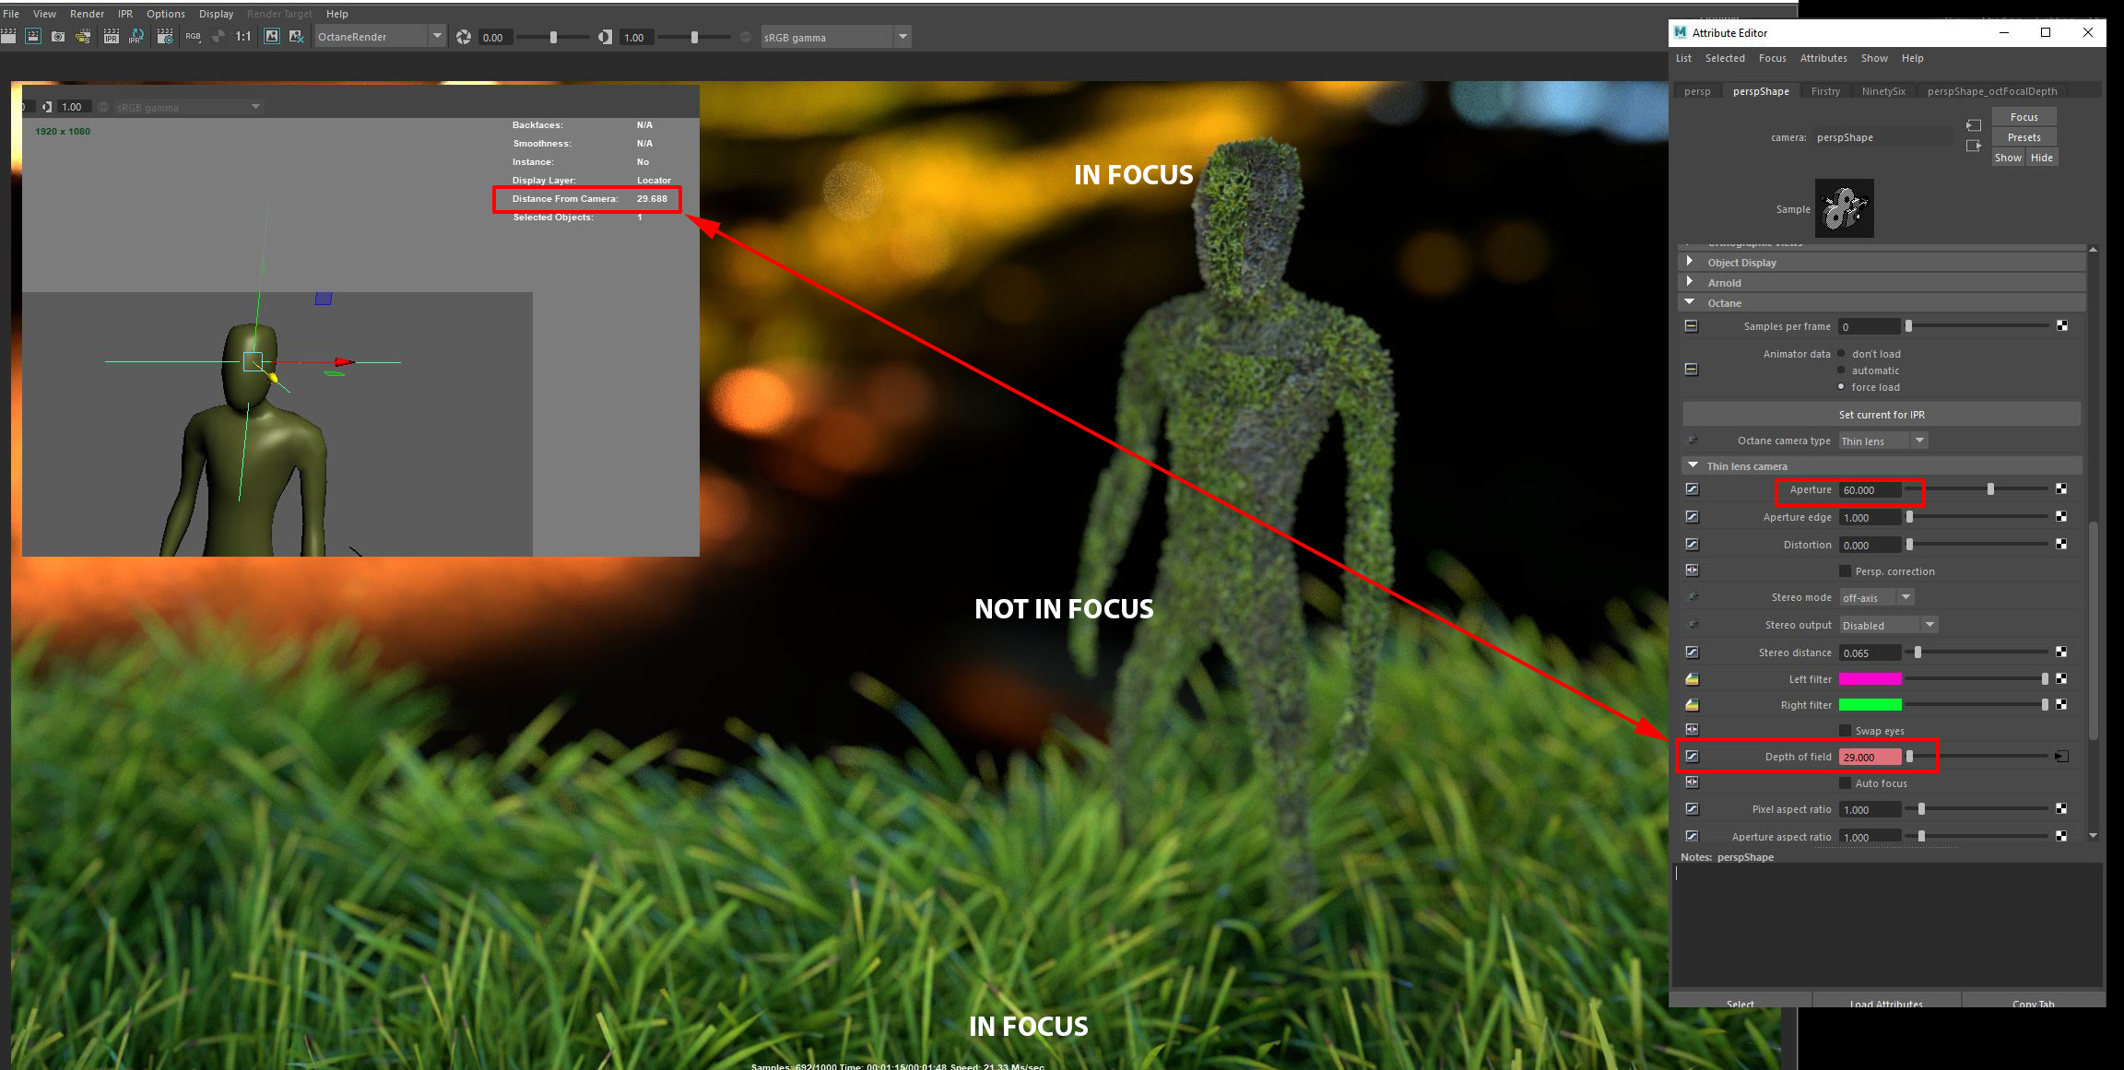Click the Depth of field value field
This screenshot has height=1070, width=2124.
pos(1870,757)
